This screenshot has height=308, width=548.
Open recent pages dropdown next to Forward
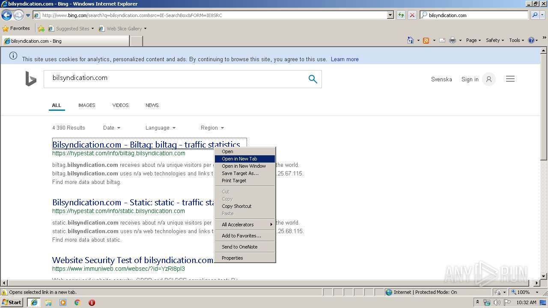tap(28, 15)
